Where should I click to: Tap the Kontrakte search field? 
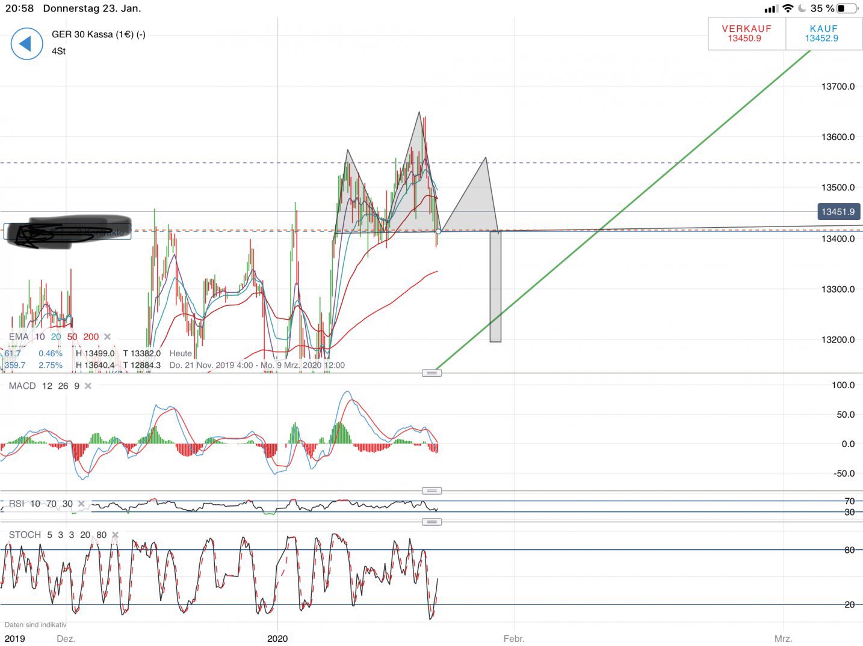click(x=67, y=231)
